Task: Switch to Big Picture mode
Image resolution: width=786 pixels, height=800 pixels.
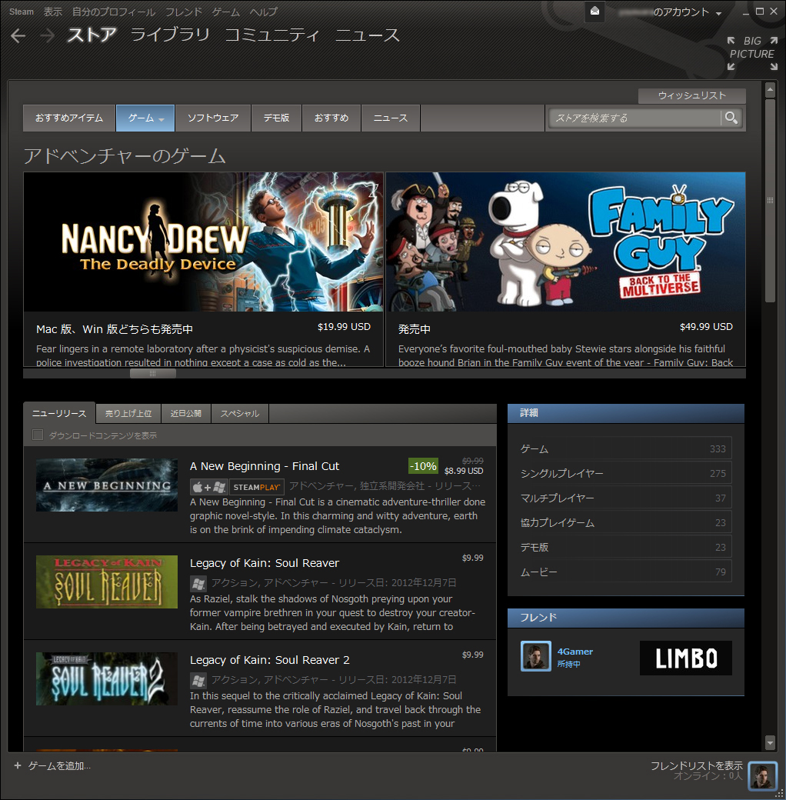Action: pos(752,53)
